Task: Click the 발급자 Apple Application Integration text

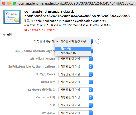Action: pos(65,21)
